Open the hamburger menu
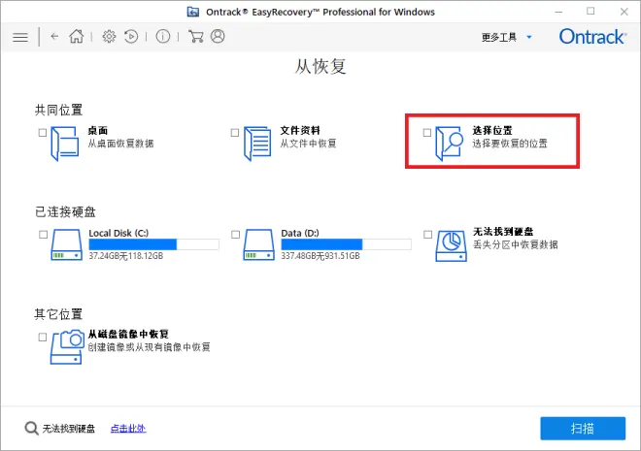641x451 pixels. [20, 37]
